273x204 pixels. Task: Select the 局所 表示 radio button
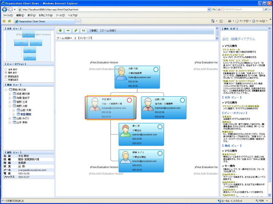coord(6,73)
